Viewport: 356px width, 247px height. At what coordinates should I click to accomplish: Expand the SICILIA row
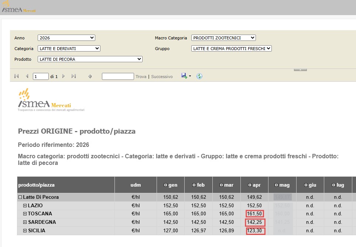25,231
